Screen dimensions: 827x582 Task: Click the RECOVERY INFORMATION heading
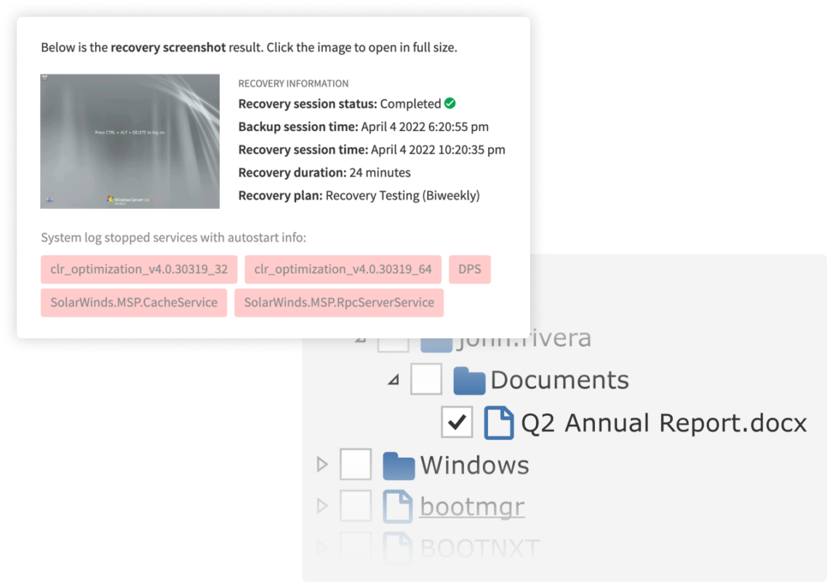click(x=293, y=84)
